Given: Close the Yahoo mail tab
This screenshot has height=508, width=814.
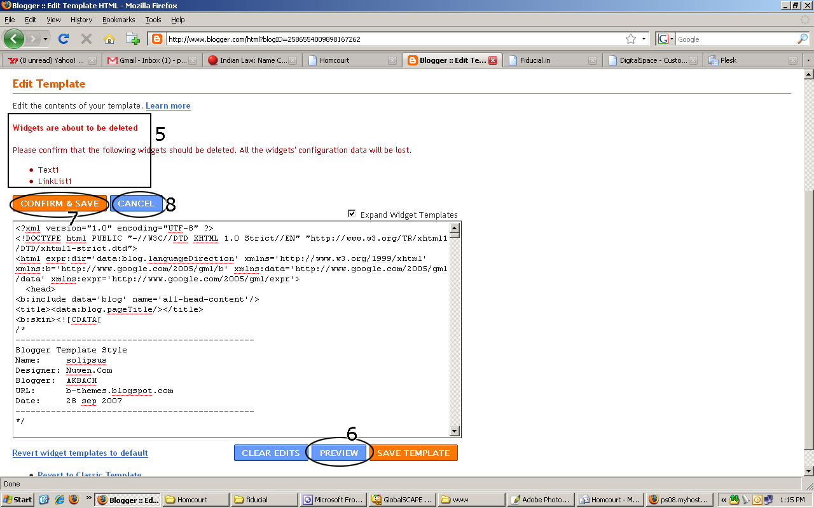Looking at the screenshot, I should [x=92, y=60].
